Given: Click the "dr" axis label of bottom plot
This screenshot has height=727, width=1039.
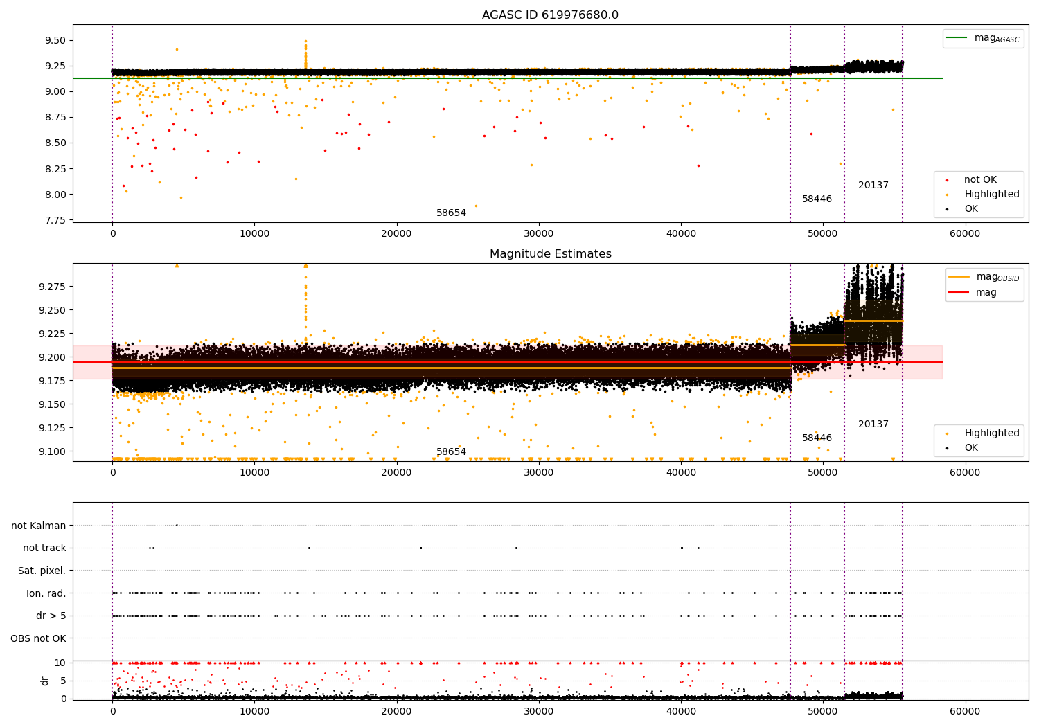Looking at the screenshot, I should click(45, 681).
